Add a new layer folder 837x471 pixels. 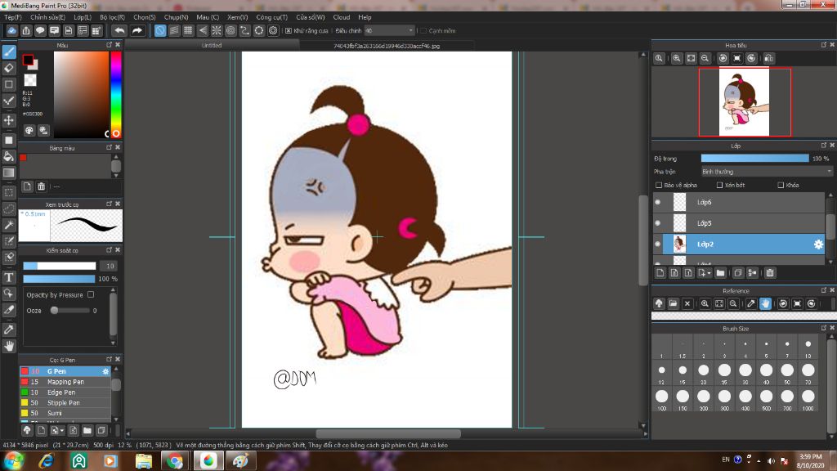point(721,273)
